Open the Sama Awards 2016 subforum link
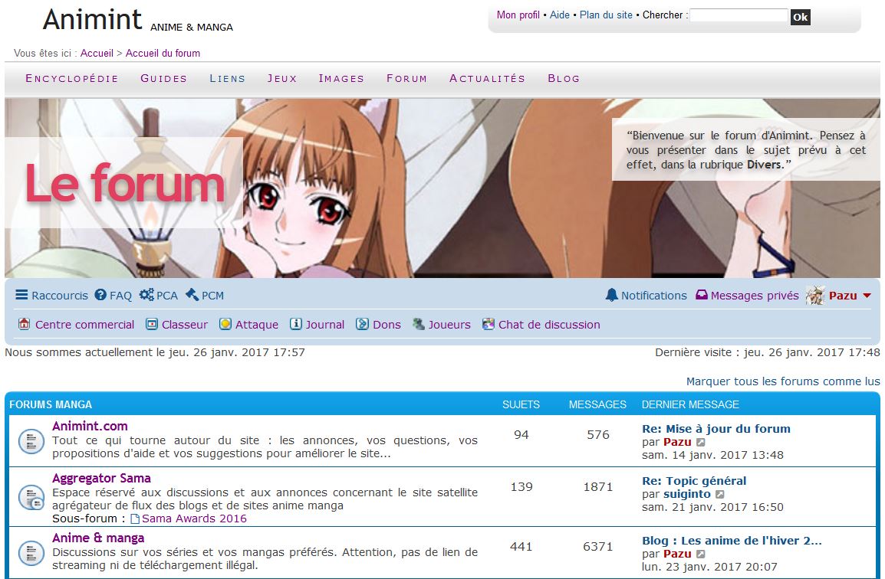 tap(194, 518)
